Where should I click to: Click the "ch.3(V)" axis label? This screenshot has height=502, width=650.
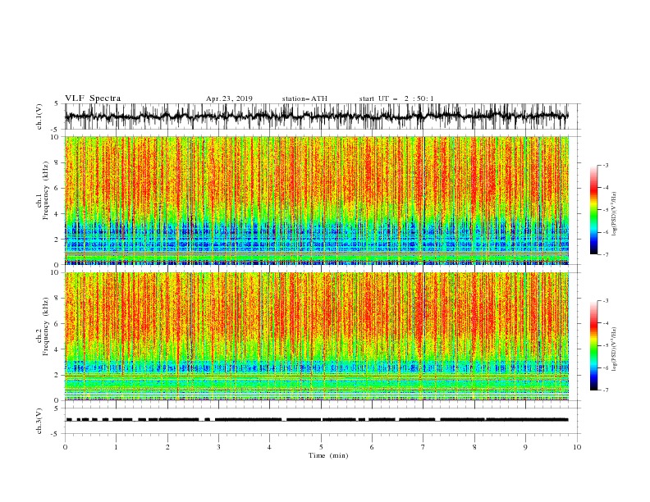39,421
